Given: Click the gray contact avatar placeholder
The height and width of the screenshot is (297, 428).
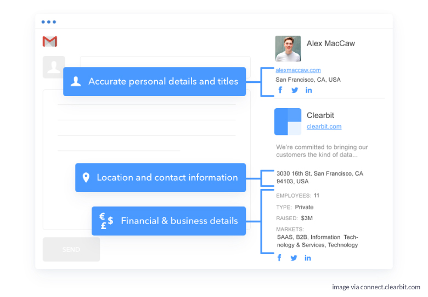Looking at the screenshot, I should pyautogui.click(x=54, y=67).
